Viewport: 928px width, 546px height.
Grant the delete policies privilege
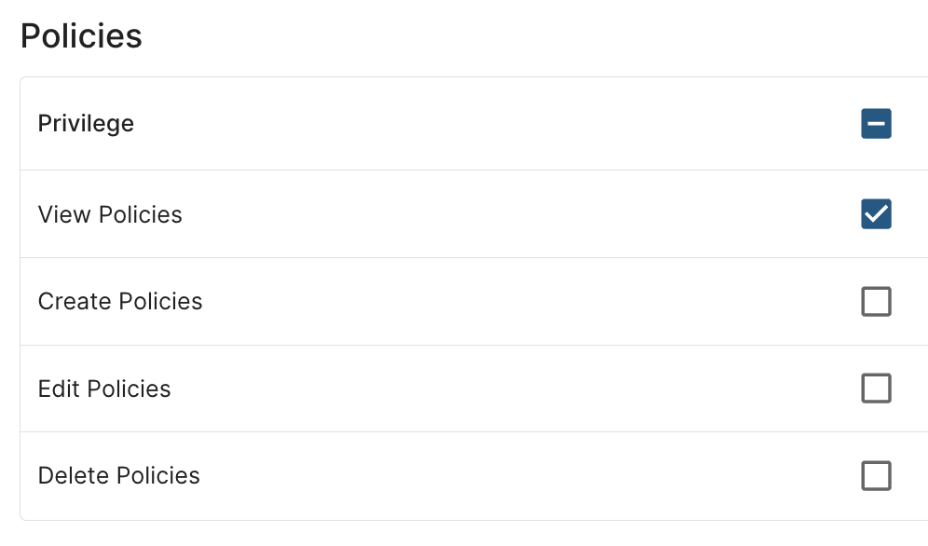(x=876, y=476)
